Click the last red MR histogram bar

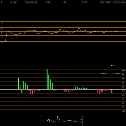(112, 91)
